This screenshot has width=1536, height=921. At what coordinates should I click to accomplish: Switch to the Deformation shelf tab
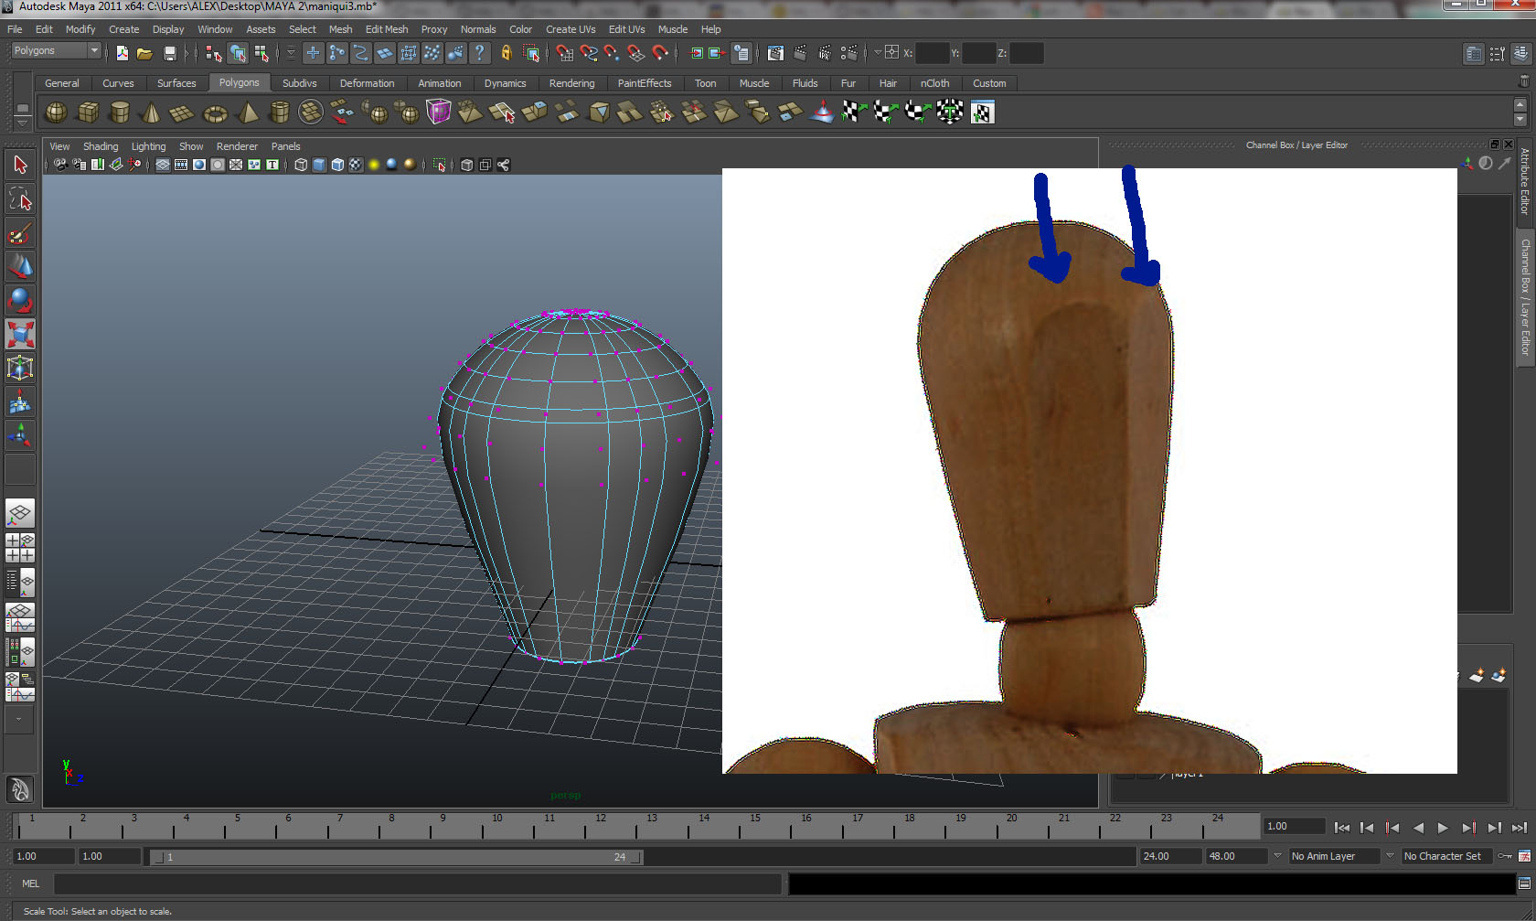click(367, 83)
